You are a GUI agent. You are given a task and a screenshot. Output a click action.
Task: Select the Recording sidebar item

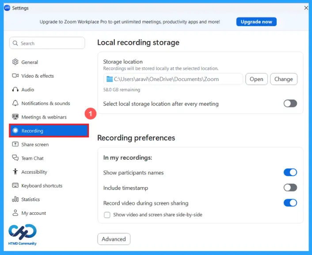(49, 131)
